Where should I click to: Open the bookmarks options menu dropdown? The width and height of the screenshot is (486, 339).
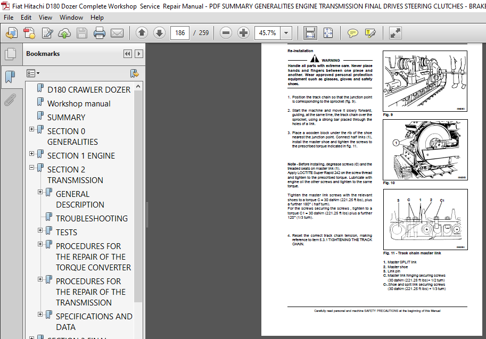33,73
